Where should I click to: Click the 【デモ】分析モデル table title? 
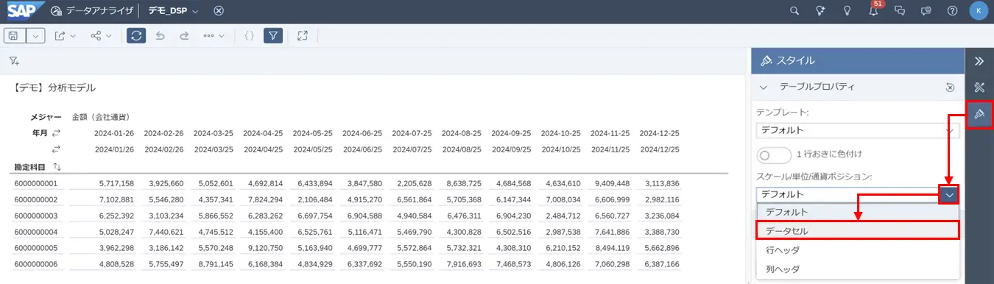pos(55,87)
